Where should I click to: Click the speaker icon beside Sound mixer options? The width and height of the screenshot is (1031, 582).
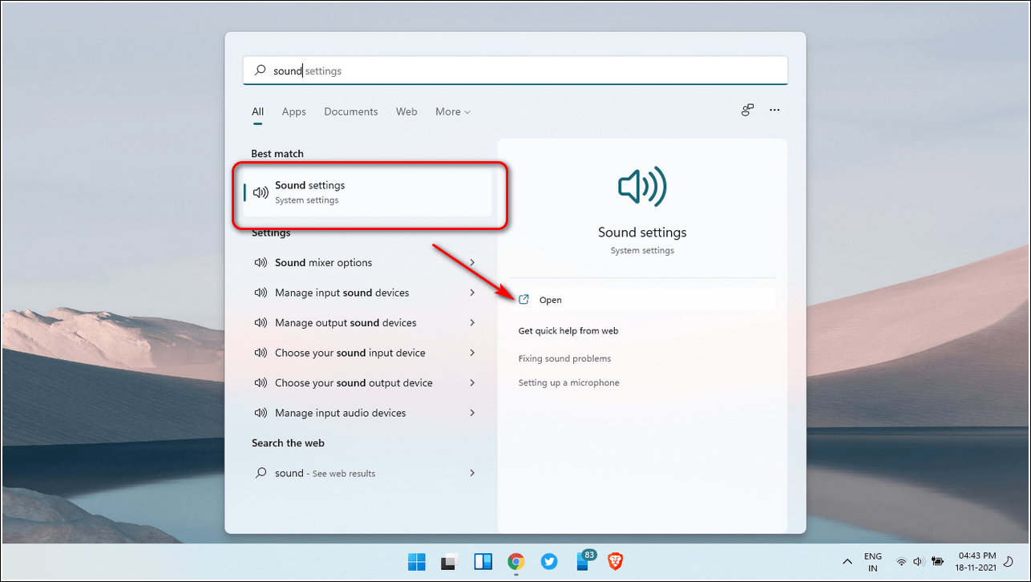pos(261,263)
